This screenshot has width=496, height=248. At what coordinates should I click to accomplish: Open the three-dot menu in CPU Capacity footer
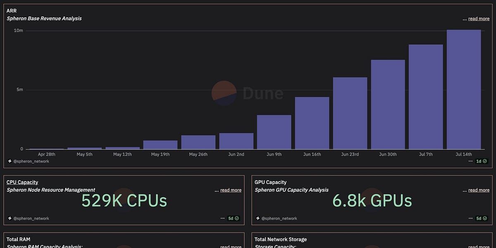(x=222, y=218)
